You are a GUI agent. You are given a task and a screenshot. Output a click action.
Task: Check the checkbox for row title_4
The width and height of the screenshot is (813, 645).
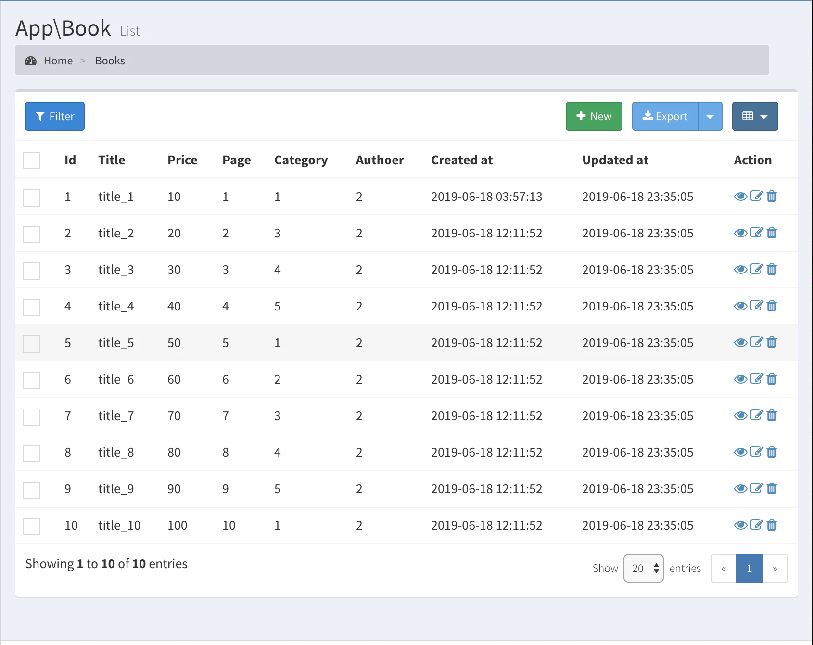pos(32,308)
